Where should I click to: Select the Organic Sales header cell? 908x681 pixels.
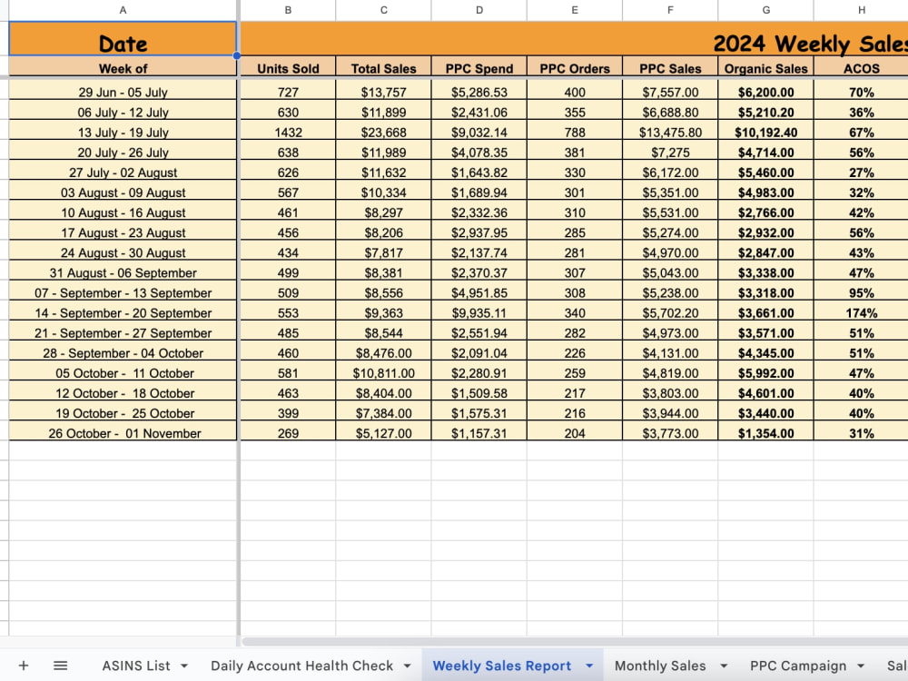[x=765, y=68]
